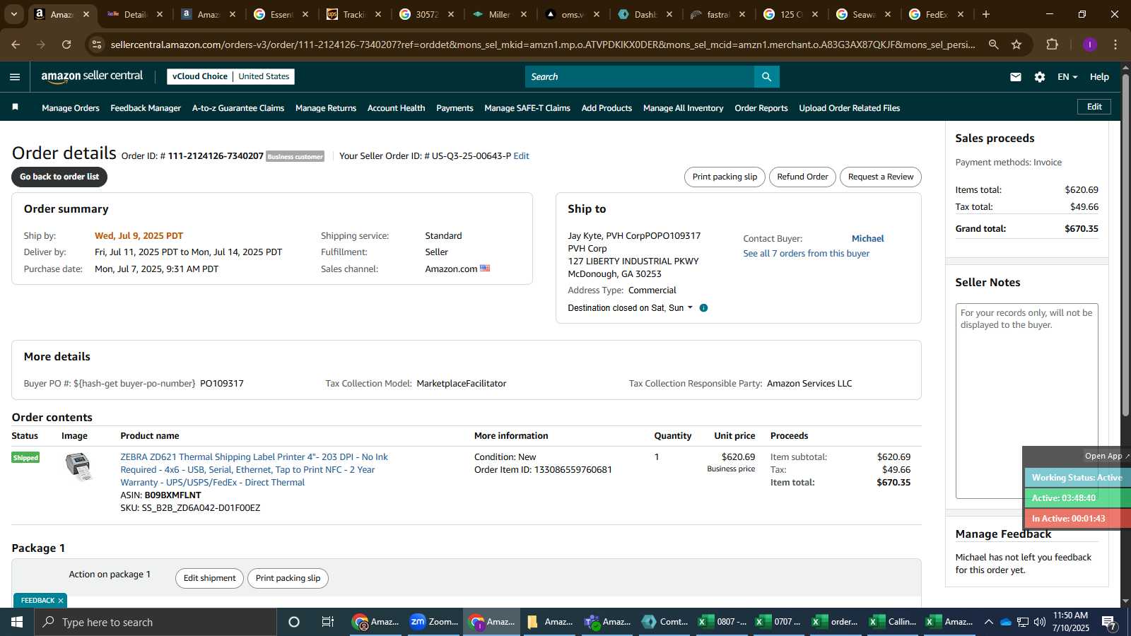Viewport: 1131px width, 636px height.
Task: Open Upload Order Related Files menu item
Action: pyautogui.click(x=850, y=108)
